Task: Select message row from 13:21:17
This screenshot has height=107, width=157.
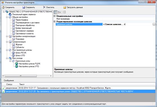Action: pyautogui.click(x=78, y=88)
